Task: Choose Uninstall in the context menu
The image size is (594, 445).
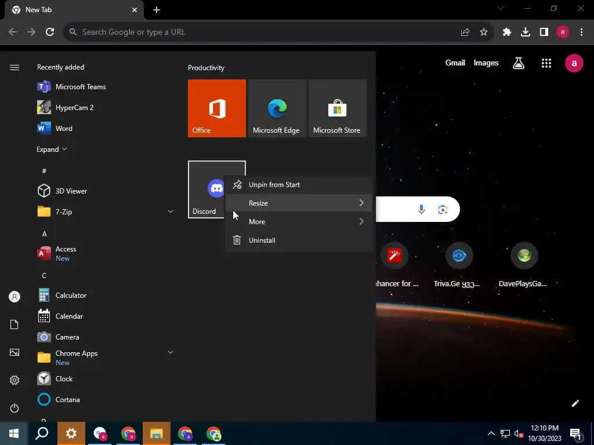Action: click(x=299, y=240)
